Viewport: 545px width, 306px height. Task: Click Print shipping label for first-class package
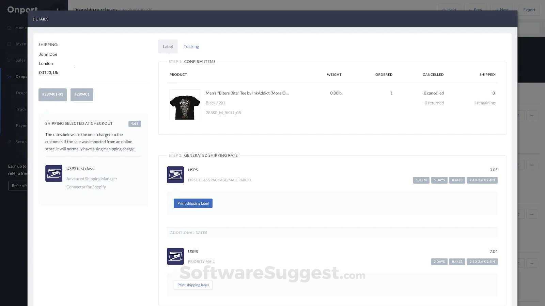[193, 203]
